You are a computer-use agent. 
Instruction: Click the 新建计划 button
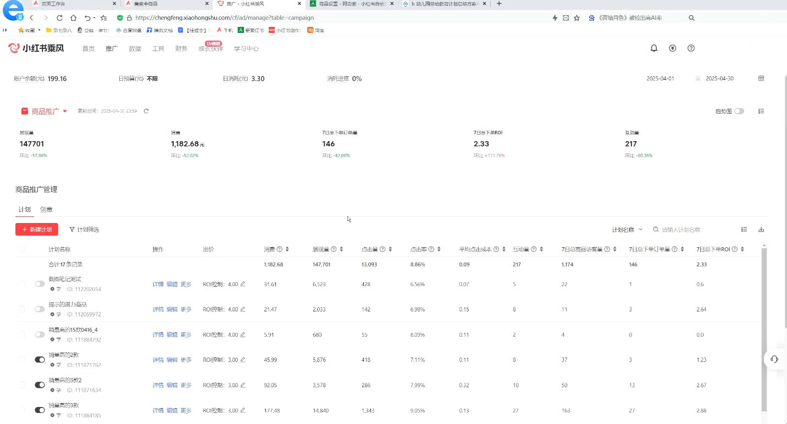coord(36,229)
